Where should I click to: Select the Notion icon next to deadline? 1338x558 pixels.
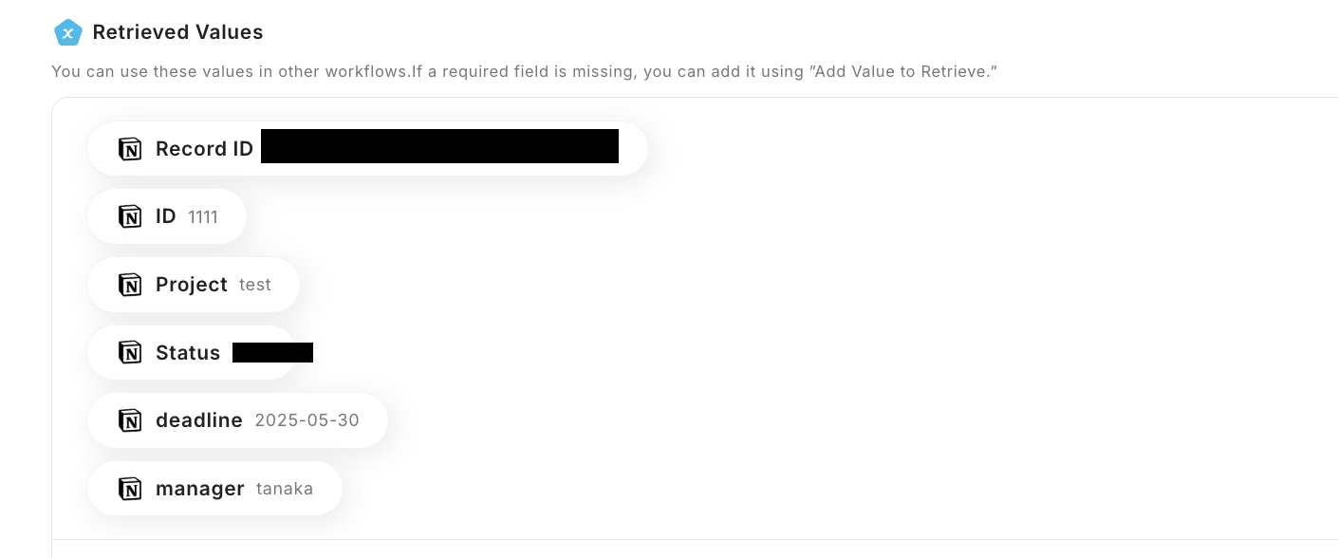[x=130, y=420]
